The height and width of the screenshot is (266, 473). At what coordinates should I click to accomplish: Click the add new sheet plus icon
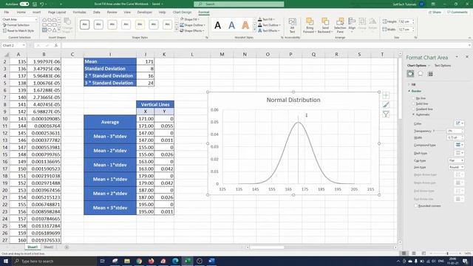[67, 247]
